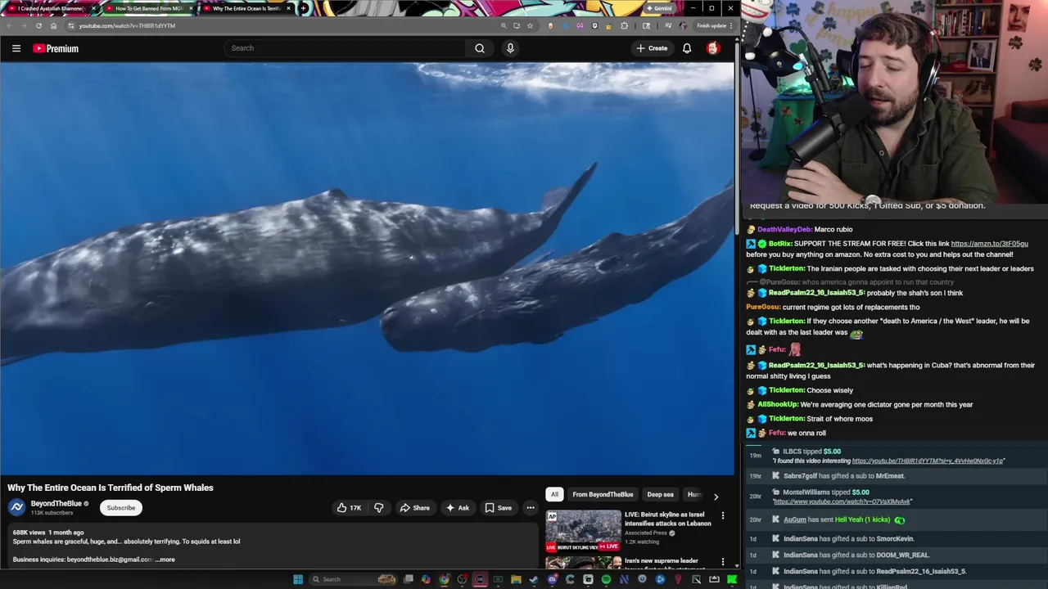1048x589 pixels.
Task: Open the YouTube hamburger guide menu
Action: pos(16,48)
